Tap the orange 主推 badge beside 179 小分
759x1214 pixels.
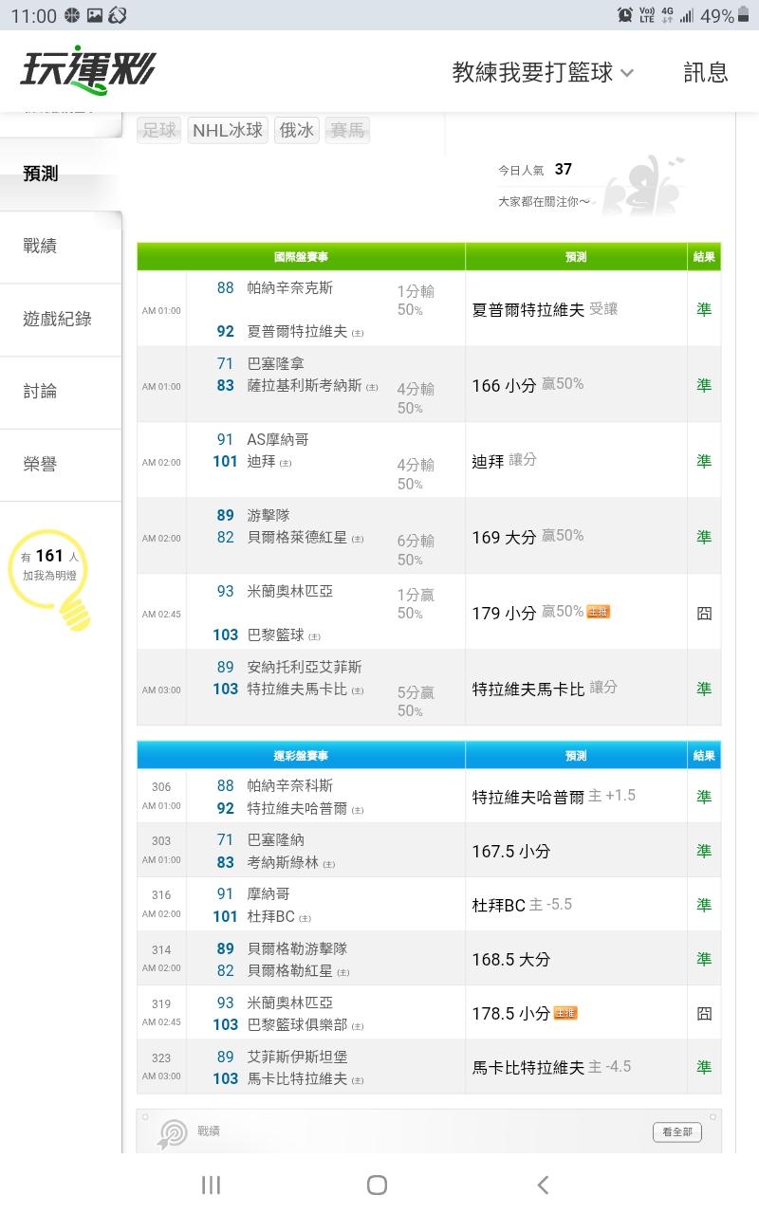tap(598, 612)
